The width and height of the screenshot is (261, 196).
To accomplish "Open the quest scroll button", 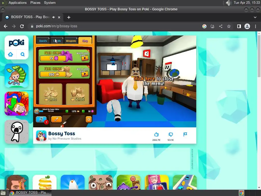I will coord(41,119).
